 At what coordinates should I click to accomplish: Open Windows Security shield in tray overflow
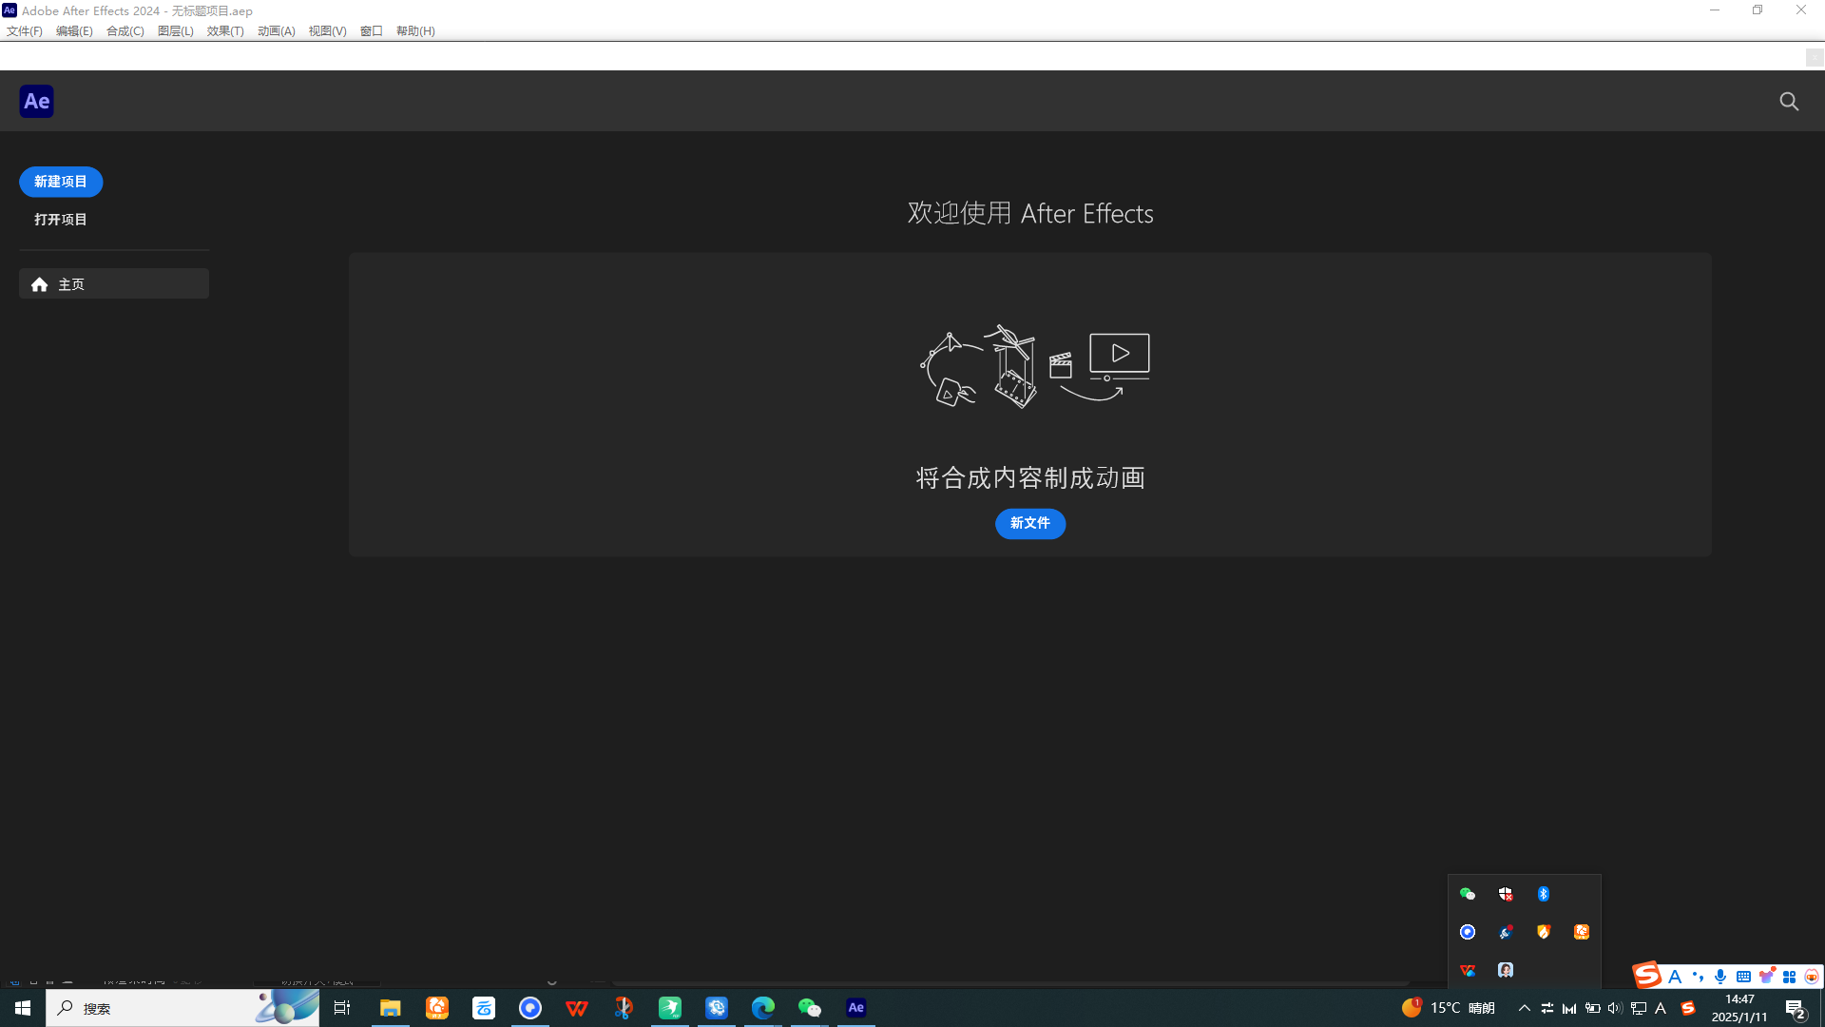point(1506,894)
